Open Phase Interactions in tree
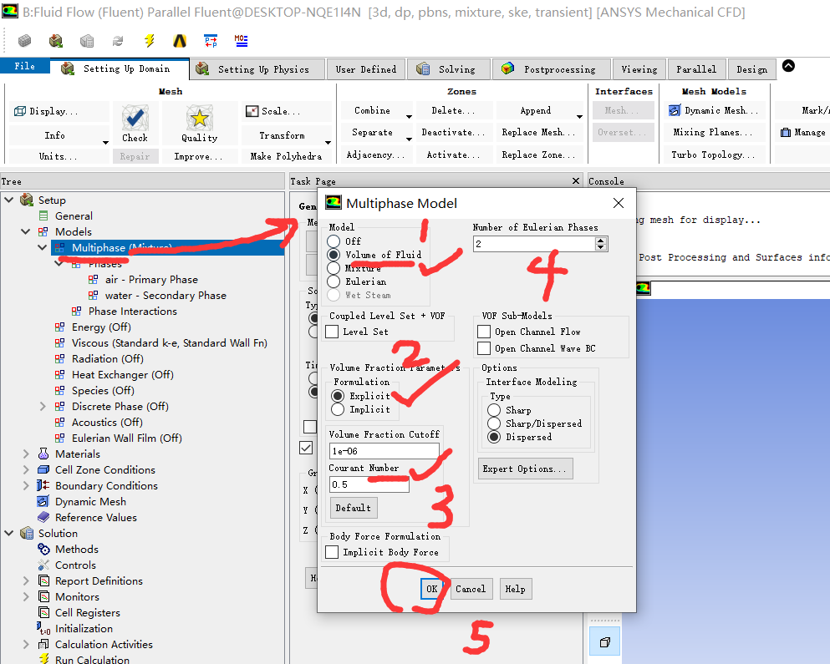This screenshot has width=830, height=664. point(132,311)
